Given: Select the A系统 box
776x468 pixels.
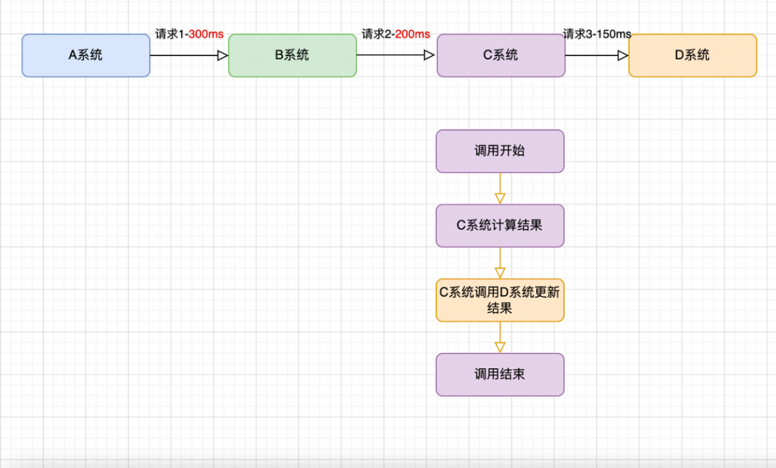Looking at the screenshot, I should tap(86, 55).
